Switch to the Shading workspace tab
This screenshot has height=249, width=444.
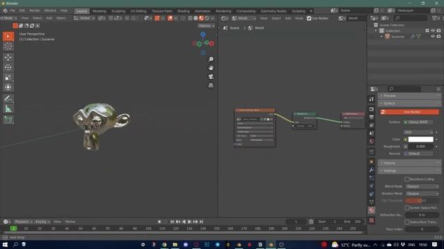pyautogui.click(x=183, y=11)
